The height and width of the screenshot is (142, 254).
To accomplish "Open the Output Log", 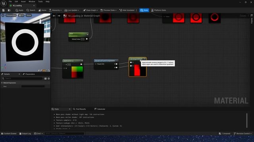I will coord(25,134).
